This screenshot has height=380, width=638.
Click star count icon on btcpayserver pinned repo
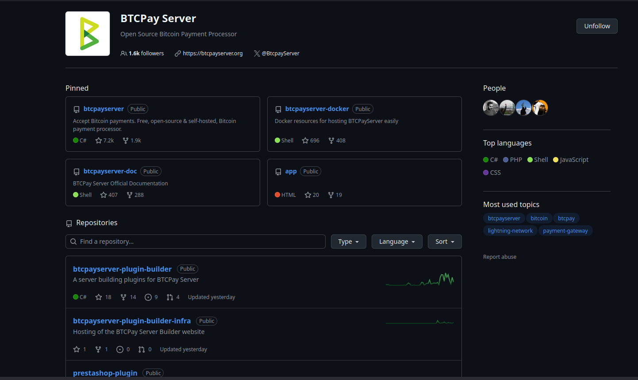tap(99, 141)
